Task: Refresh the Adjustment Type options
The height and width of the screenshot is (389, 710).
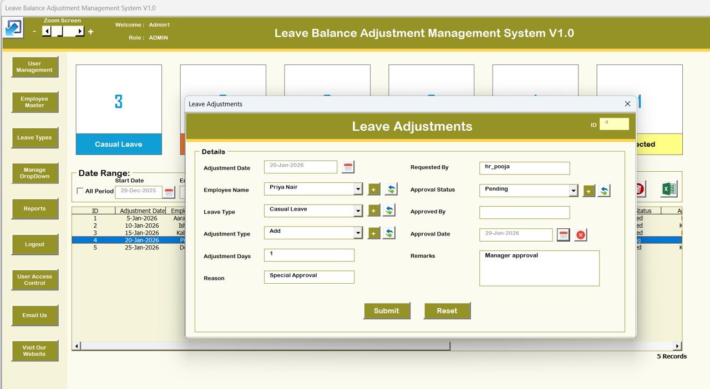Action: pos(391,233)
